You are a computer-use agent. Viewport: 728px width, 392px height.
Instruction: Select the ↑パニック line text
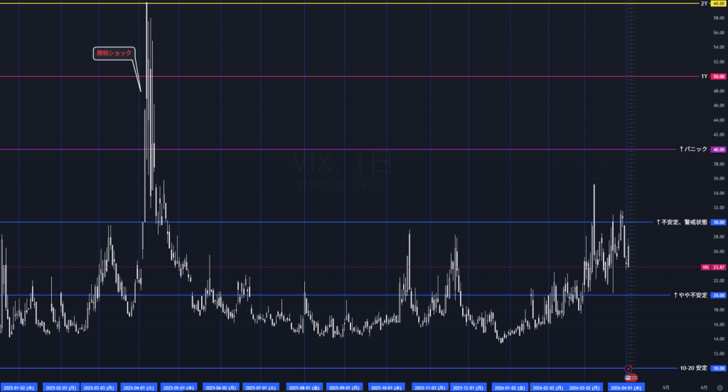pyautogui.click(x=692, y=149)
